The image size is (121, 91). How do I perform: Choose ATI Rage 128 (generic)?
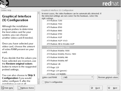[x=79, y=71]
